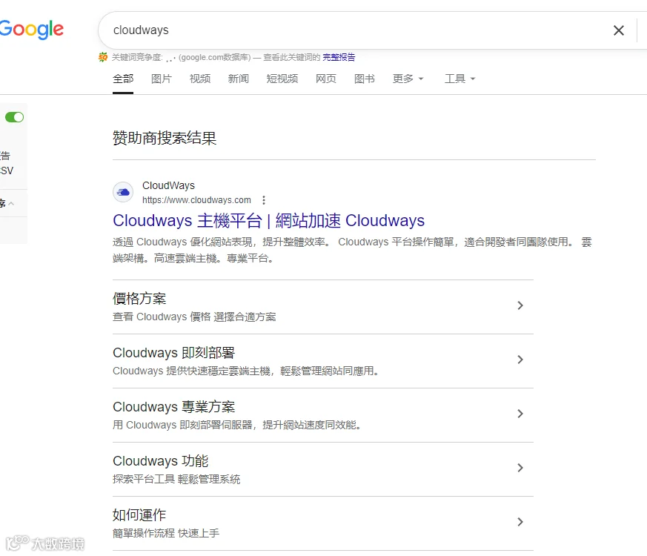Click the keyword difficulty extension icon
Viewport: 647px width, 556px height.
coord(103,57)
